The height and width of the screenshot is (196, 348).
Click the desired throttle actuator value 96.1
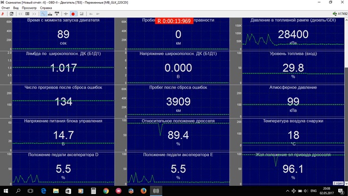click(293, 169)
